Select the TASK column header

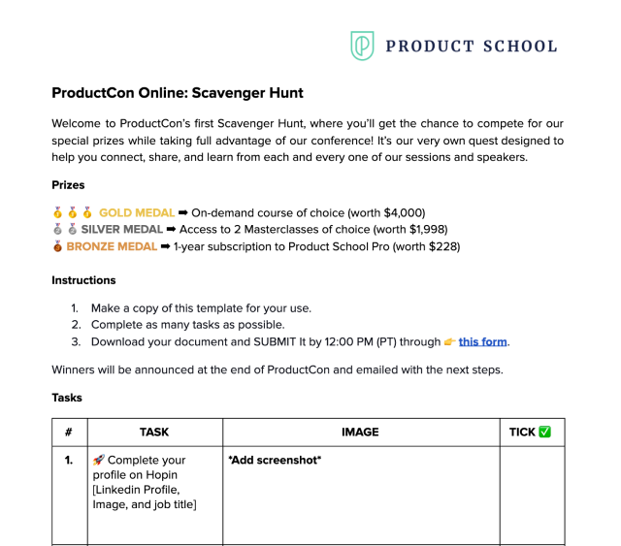[154, 433]
